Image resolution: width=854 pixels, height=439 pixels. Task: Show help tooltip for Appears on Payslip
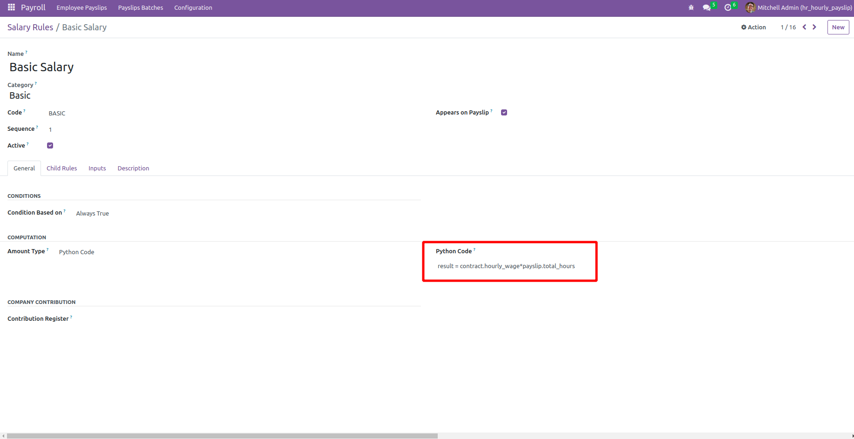click(x=491, y=111)
